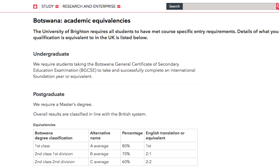Expand the RESEARCH AND ENTERPRISE dropdown arrow

click(119, 7)
